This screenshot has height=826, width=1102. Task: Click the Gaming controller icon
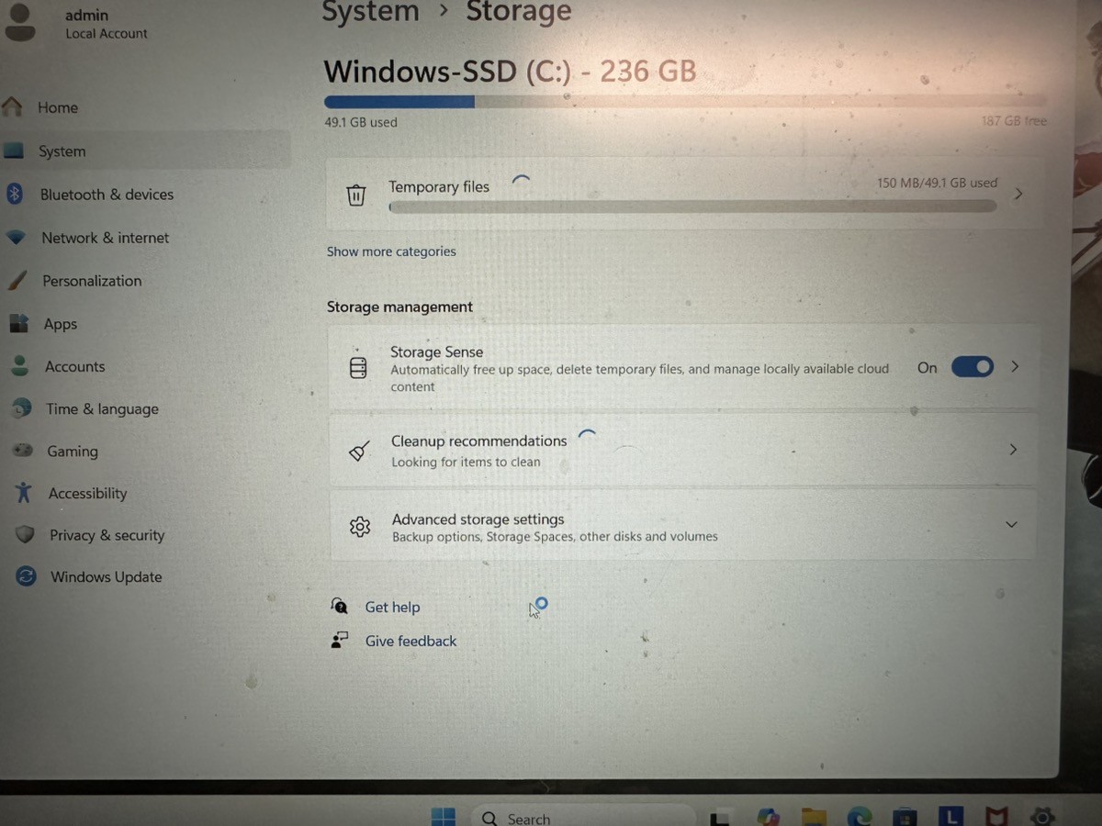pyautogui.click(x=22, y=451)
